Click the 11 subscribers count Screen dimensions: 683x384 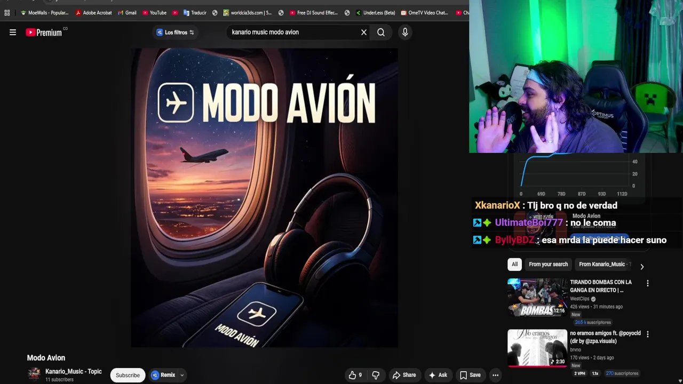[x=59, y=380]
